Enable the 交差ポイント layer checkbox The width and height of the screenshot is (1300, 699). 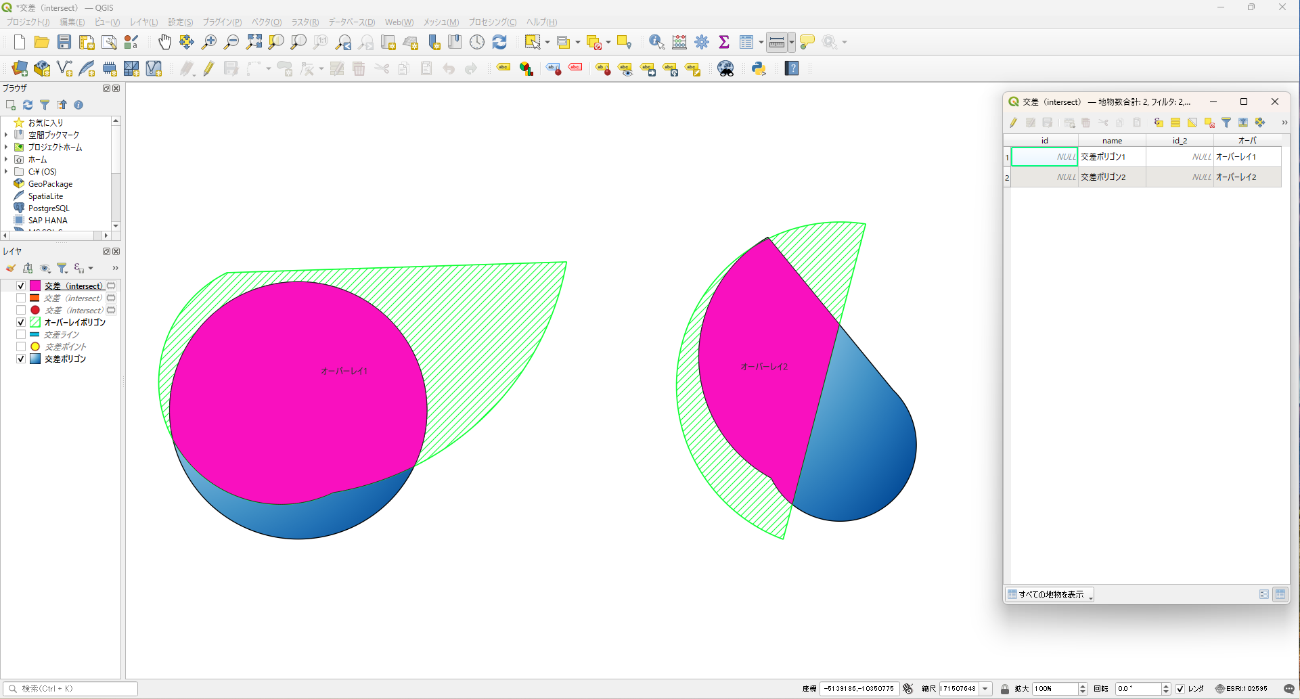21,347
